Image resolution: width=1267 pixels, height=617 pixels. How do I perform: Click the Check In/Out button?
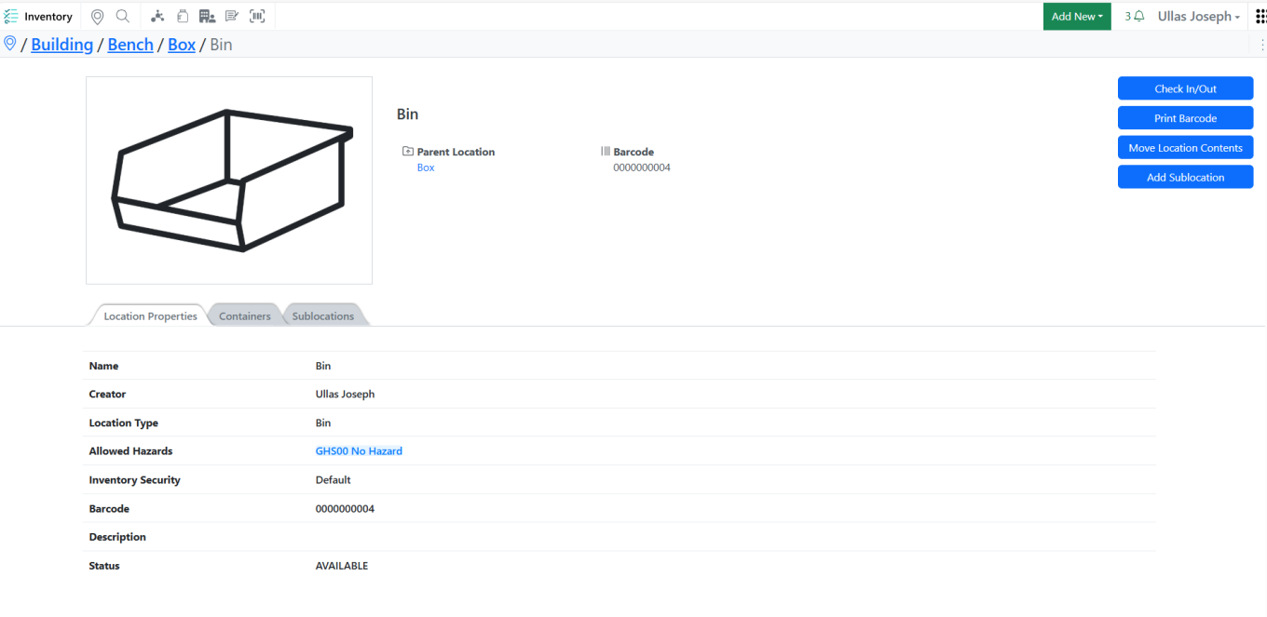tap(1185, 88)
